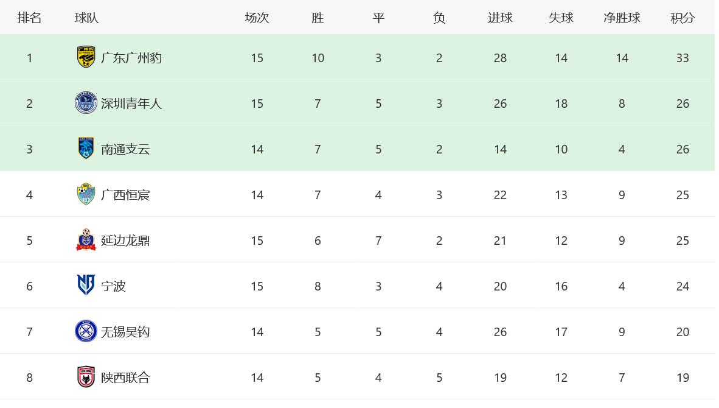Click the 失球 column header

click(561, 18)
